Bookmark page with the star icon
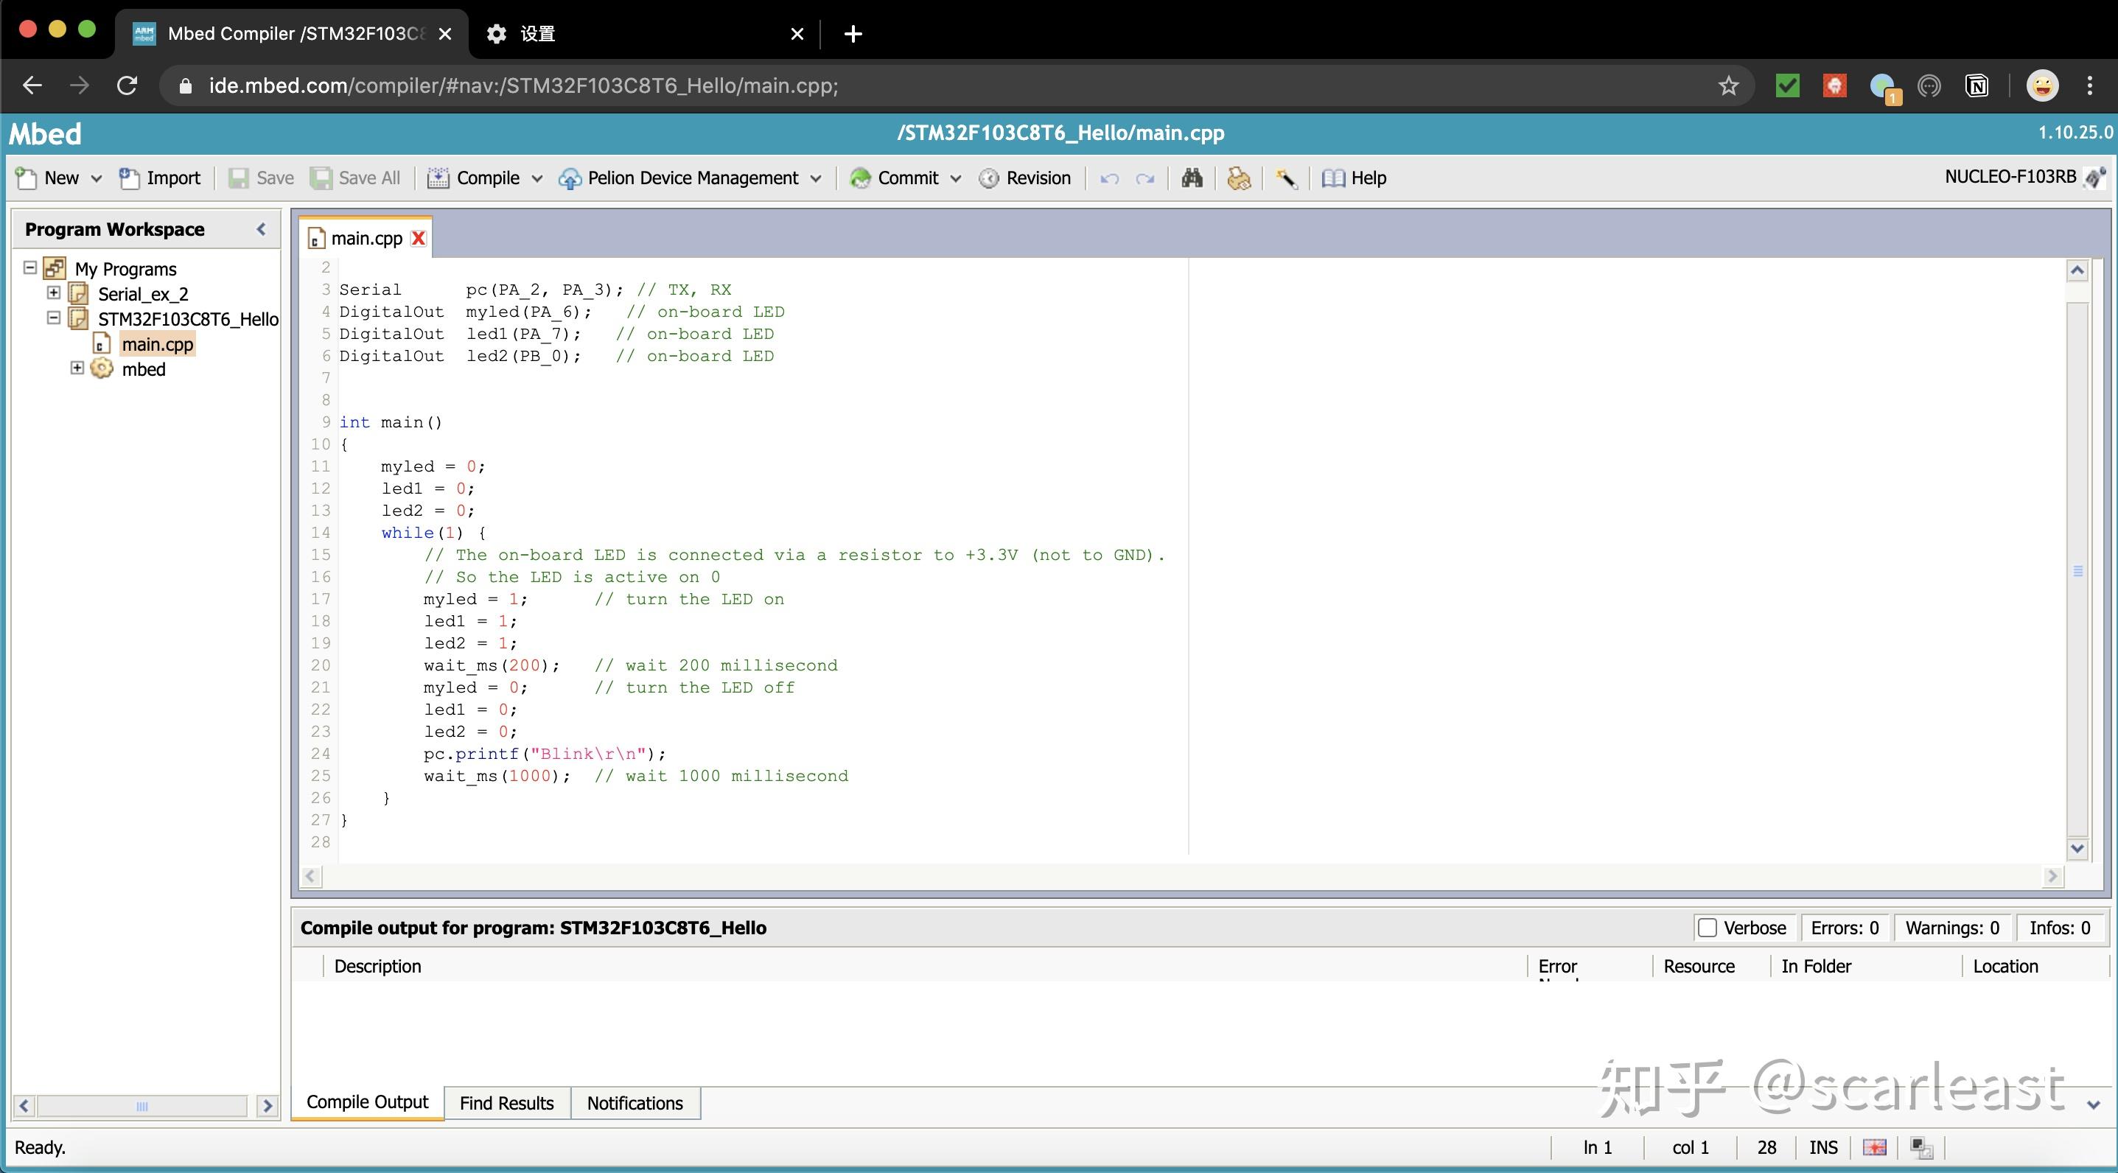Screen dimensions: 2118x1173 tap(1728, 85)
